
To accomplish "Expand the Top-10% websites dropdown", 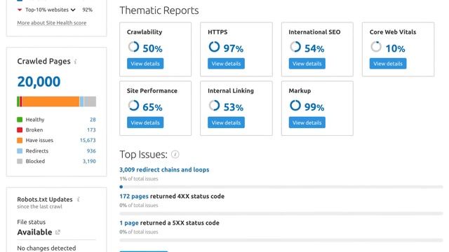I will point(73,10).
